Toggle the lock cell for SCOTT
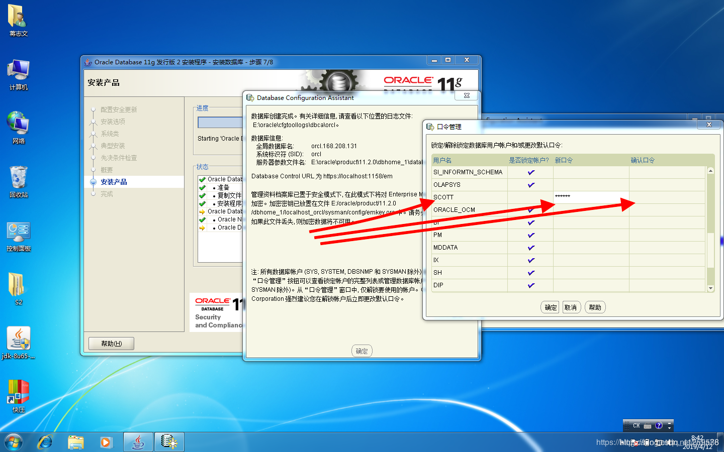The width and height of the screenshot is (724, 452). click(x=530, y=197)
